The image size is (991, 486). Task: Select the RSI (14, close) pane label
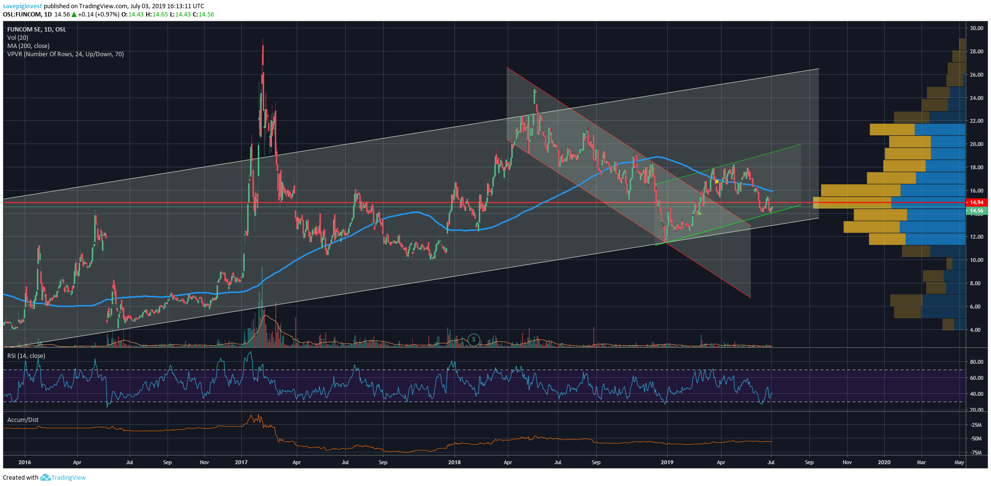(26, 356)
